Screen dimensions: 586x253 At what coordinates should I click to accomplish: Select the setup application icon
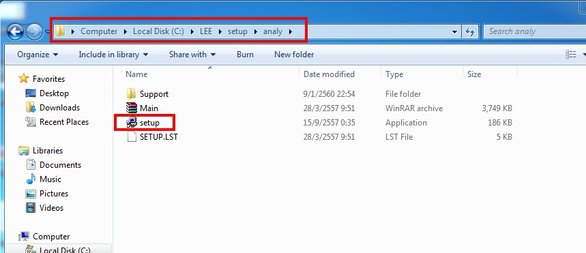click(x=132, y=122)
